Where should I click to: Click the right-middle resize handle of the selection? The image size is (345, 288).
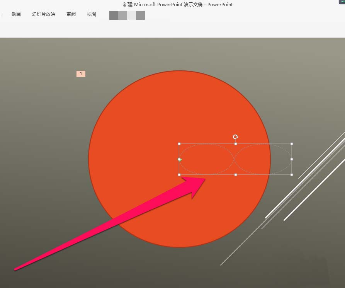(x=292, y=159)
